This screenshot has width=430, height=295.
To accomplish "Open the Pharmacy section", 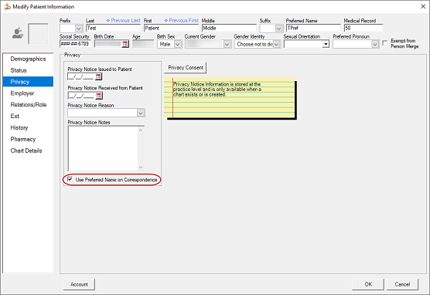I will pyautogui.click(x=29, y=139).
